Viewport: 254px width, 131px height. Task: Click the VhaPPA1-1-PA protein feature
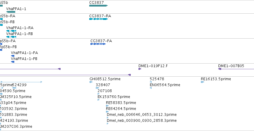tap(13, 56)
